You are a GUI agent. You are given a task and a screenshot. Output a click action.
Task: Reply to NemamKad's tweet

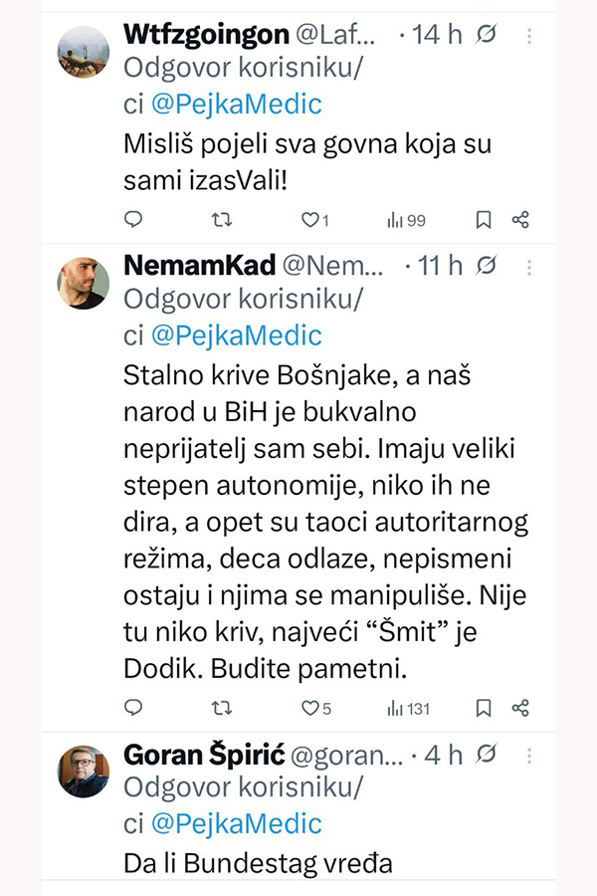134,708
